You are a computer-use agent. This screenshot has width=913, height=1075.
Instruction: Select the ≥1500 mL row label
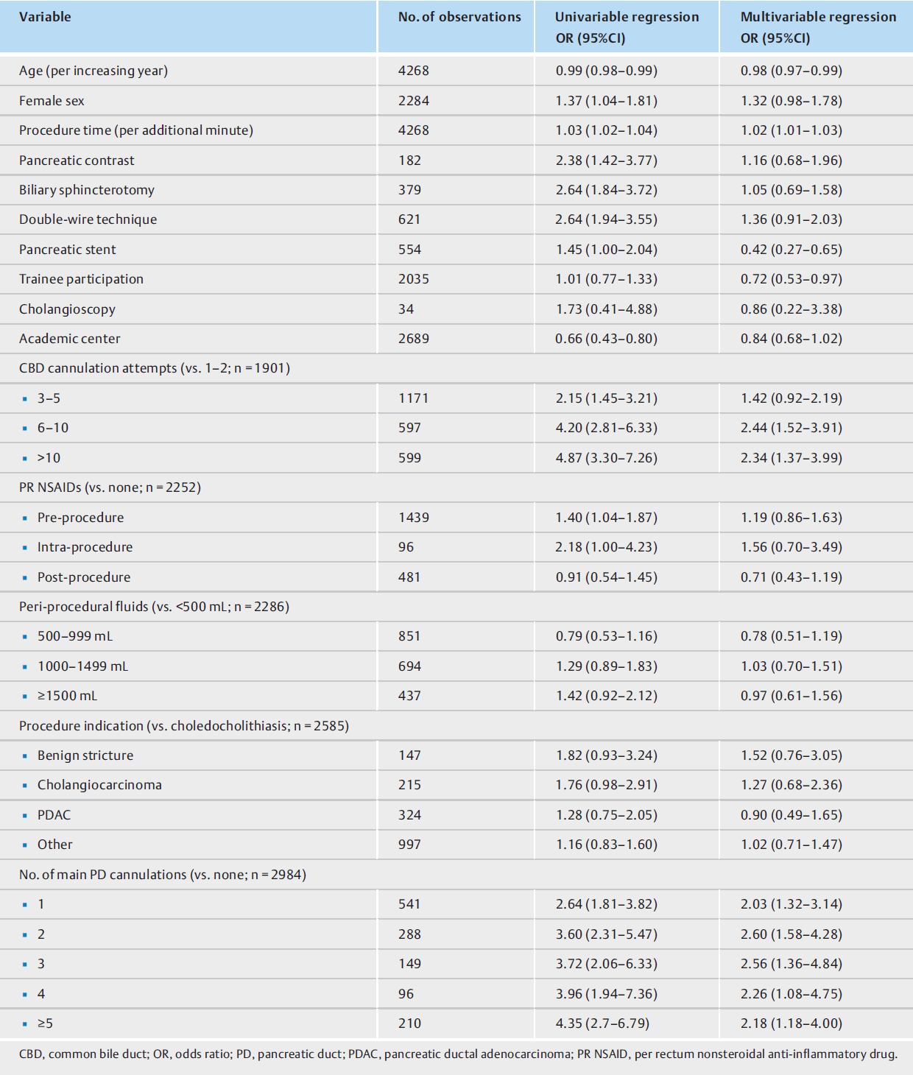coord(67,696)
